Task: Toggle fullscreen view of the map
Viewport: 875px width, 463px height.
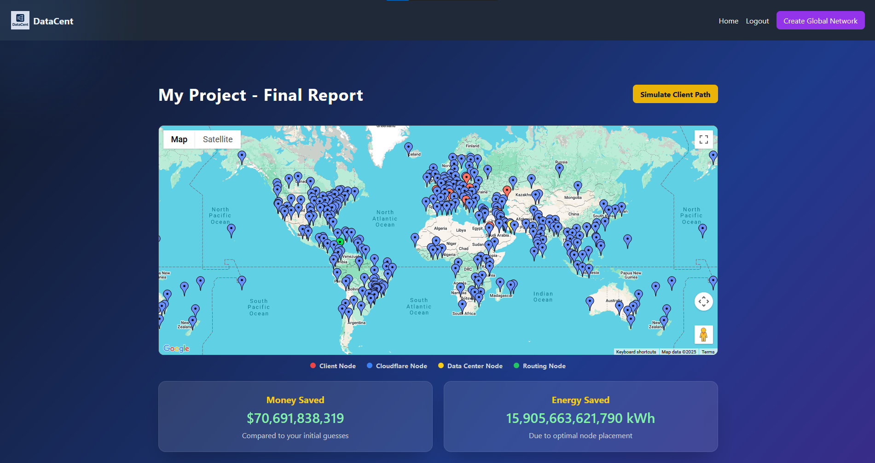Action: [x=703, y=139]
